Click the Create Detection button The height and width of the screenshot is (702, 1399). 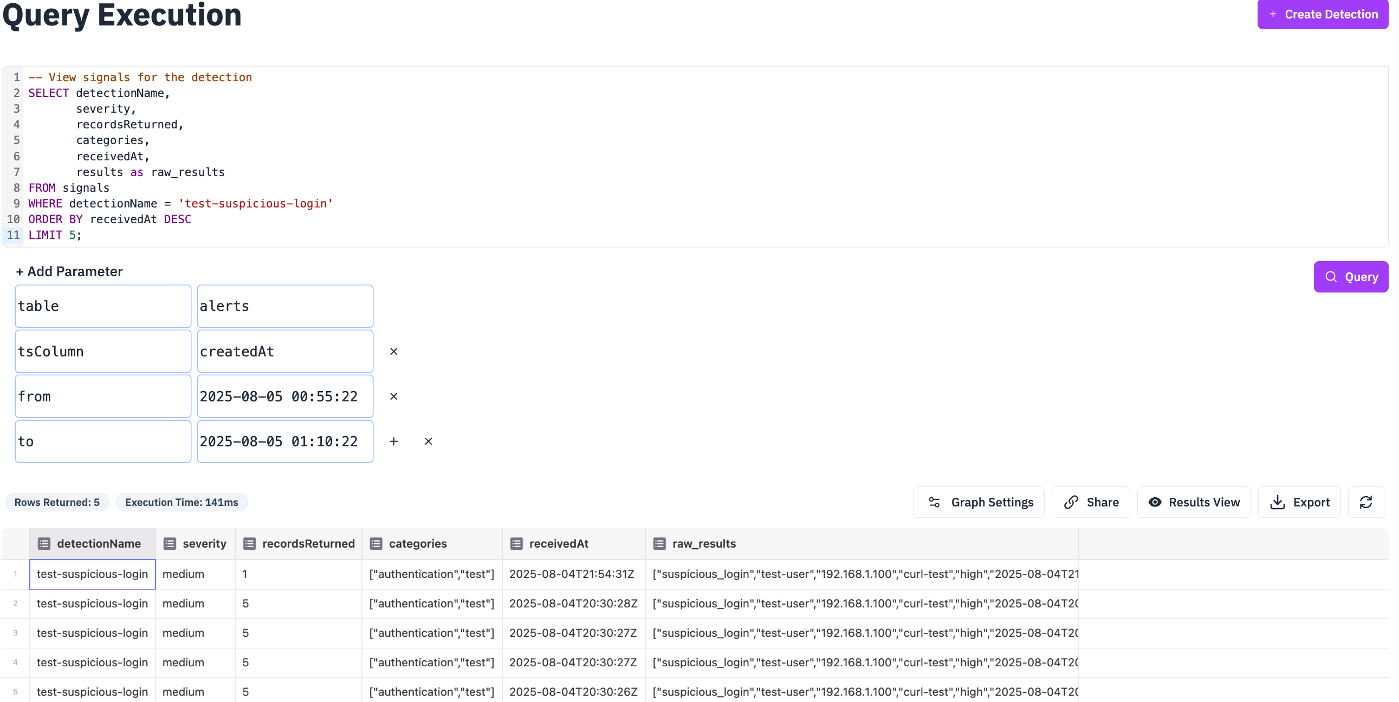1323,15
